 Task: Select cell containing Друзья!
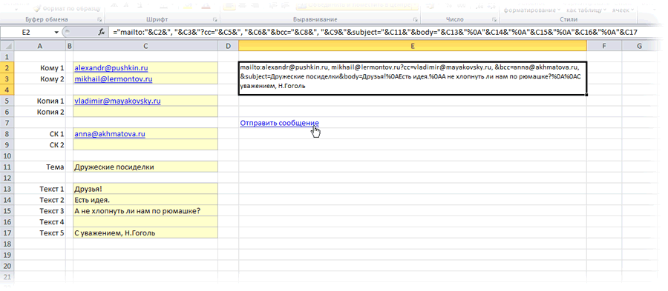(x=145, y=189)
